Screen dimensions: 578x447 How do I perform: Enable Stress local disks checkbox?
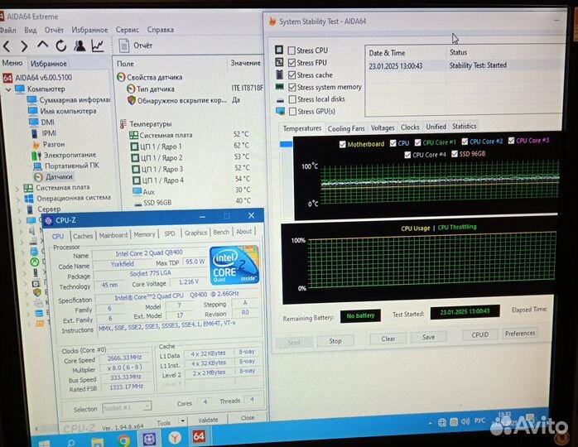[x=292, y=99]
